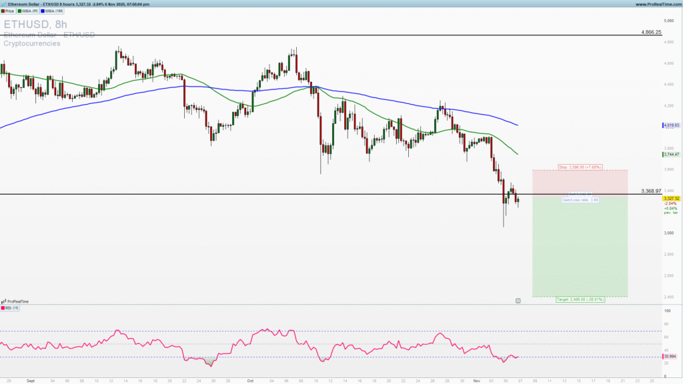Open the info icon below the target zone
The height and width of the screenshot is (384, 683).
tap(518, 301)
